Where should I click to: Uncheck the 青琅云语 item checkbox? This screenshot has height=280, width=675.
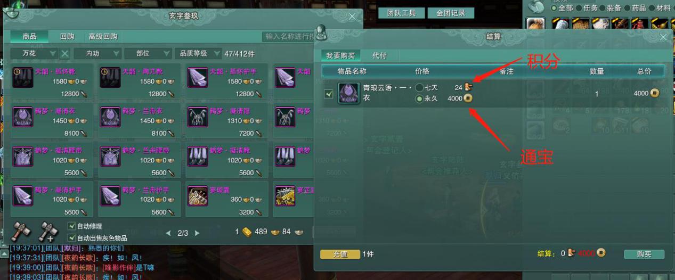[329, 94]
